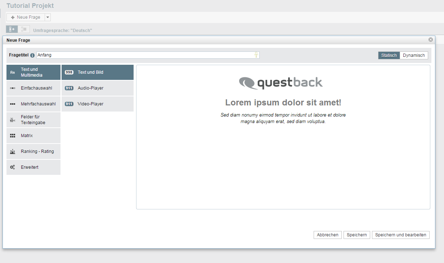Select the Erweitert category
Screen dimensions: 444x263
(x=33, y=167)
